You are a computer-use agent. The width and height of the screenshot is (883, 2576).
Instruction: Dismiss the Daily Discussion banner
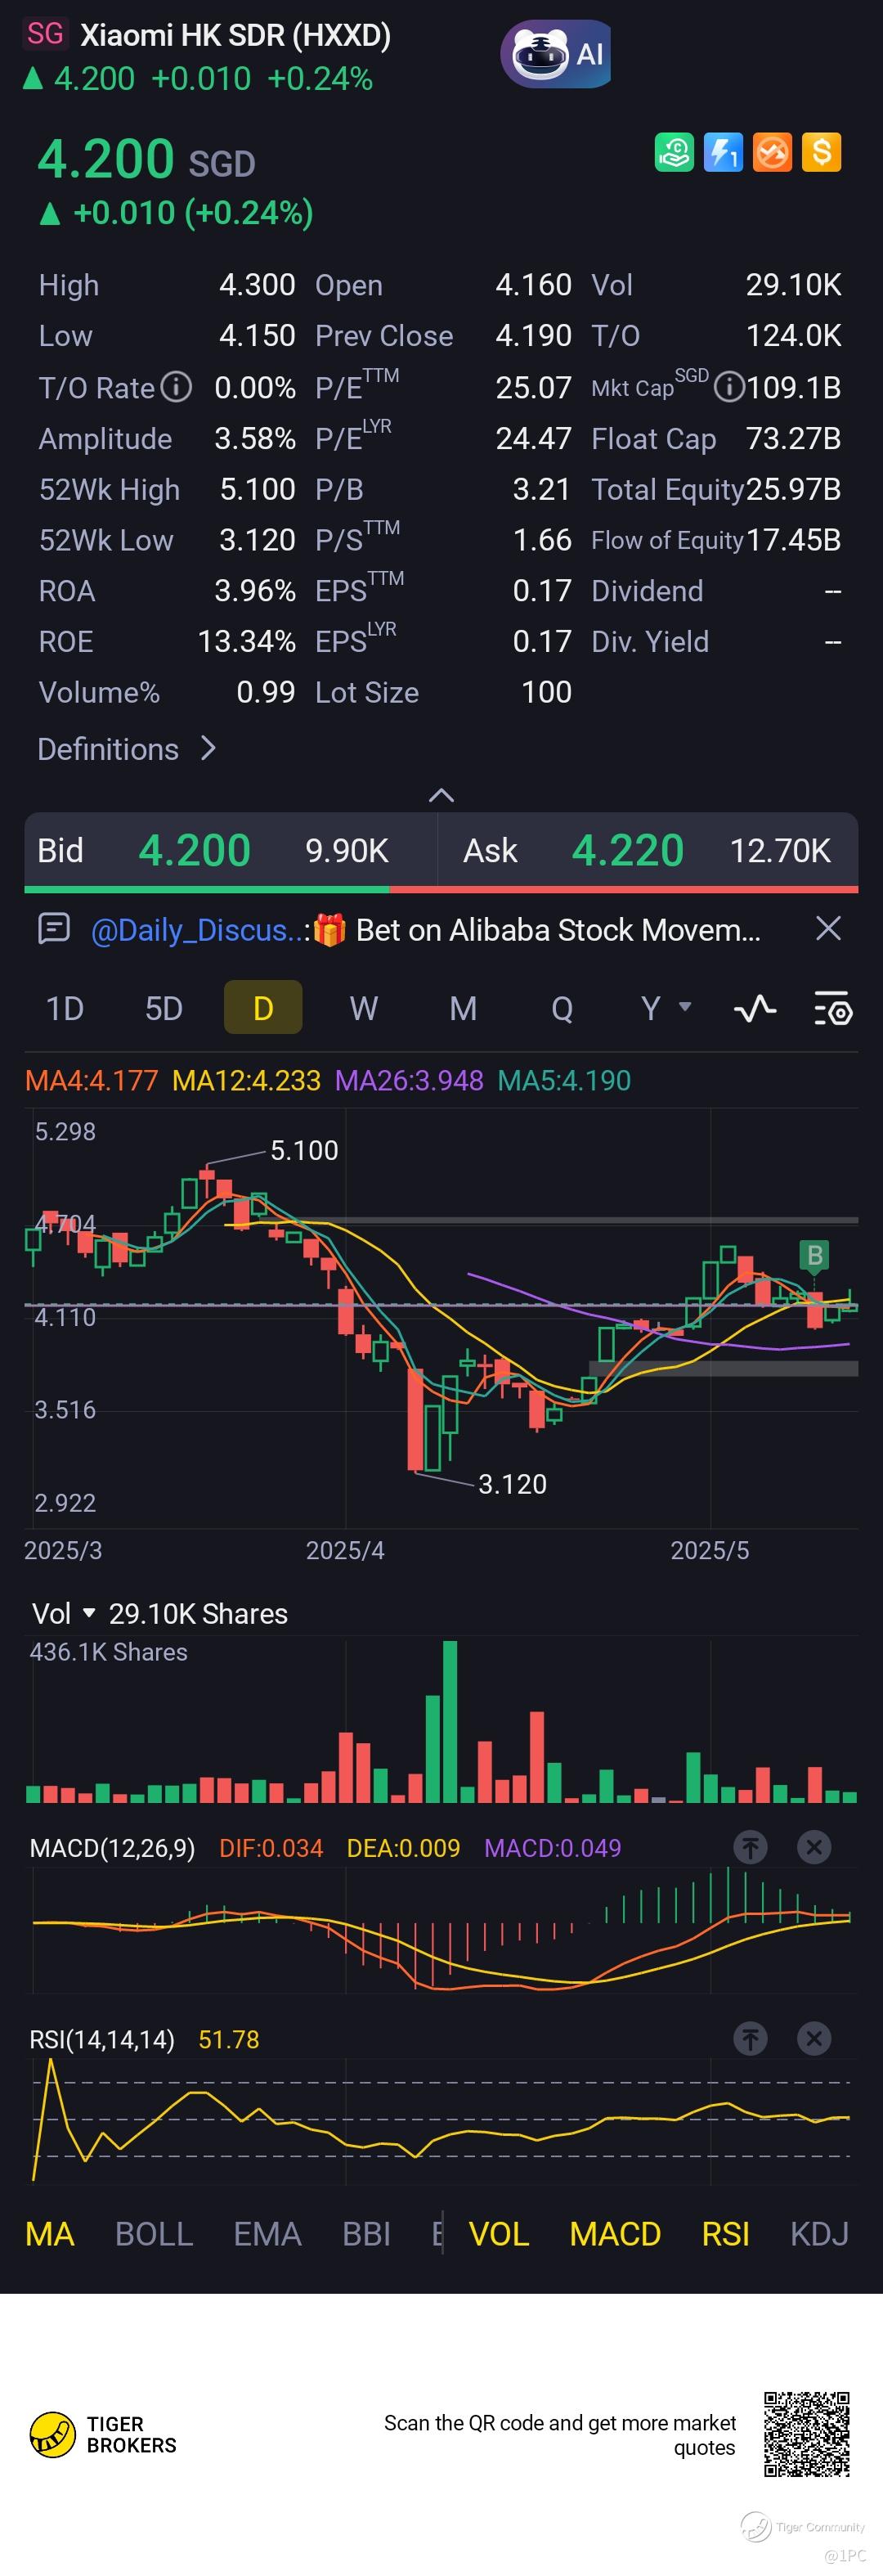(828, 928)
